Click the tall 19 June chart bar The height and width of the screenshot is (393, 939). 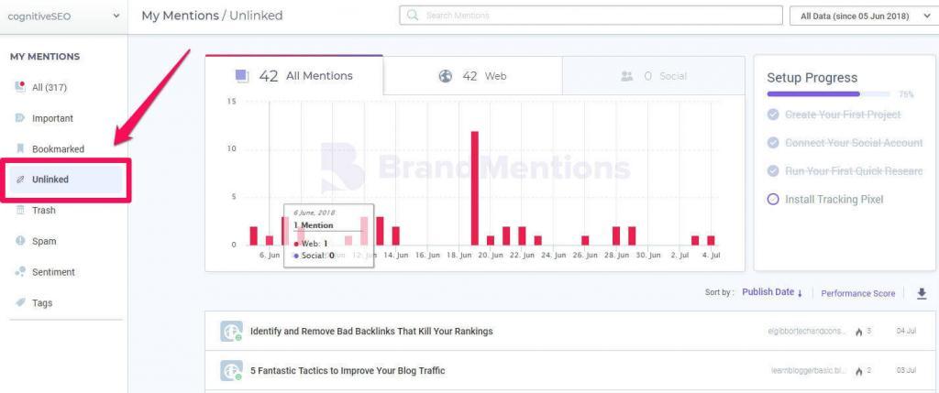474,188
